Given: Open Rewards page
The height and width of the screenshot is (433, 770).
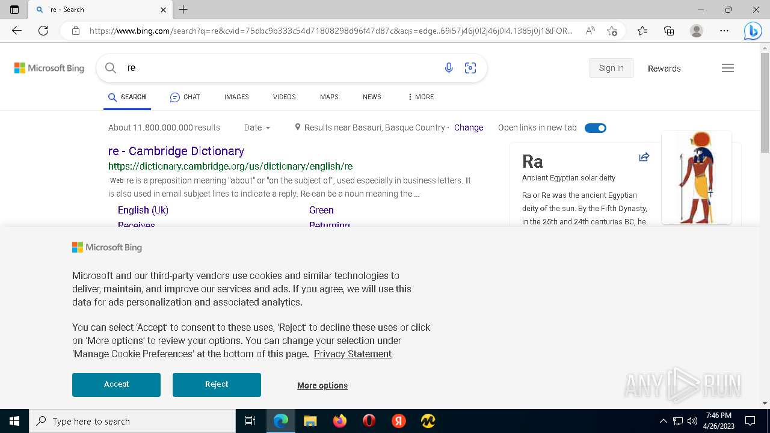Looking at the screenshot, I should 664,69.
